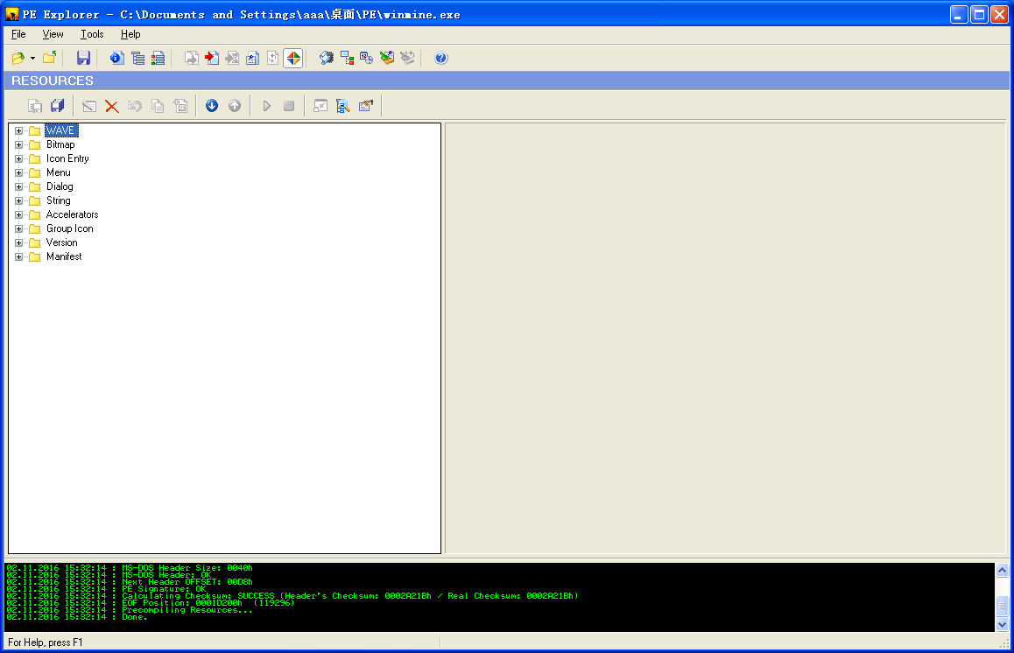
Task: Open the View menu
Action: [x=53, y=34]
